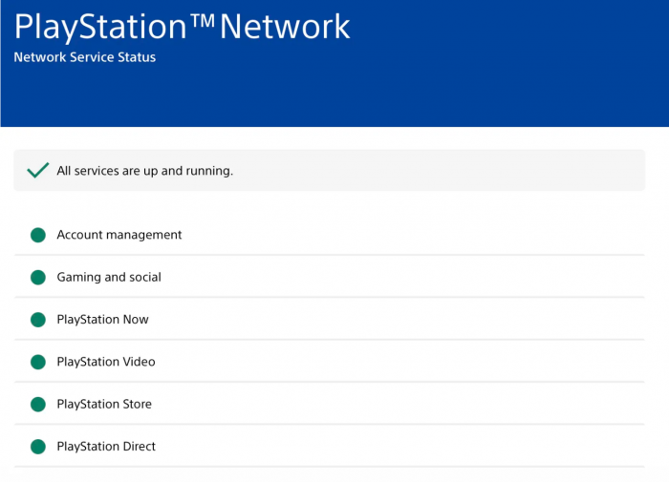Select the green dot next to PlayStation Store

[x=38, y=404]
